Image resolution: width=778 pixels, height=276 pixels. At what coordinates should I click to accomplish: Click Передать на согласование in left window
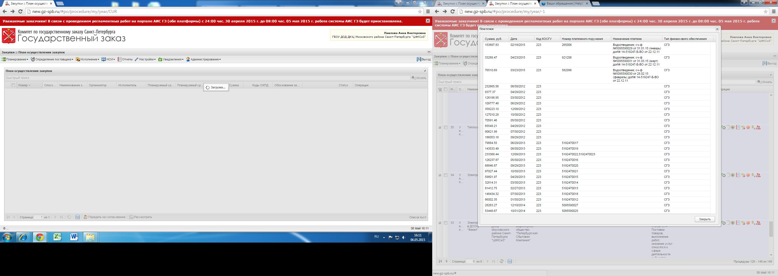pyautogui.click(x=105, y=217)
